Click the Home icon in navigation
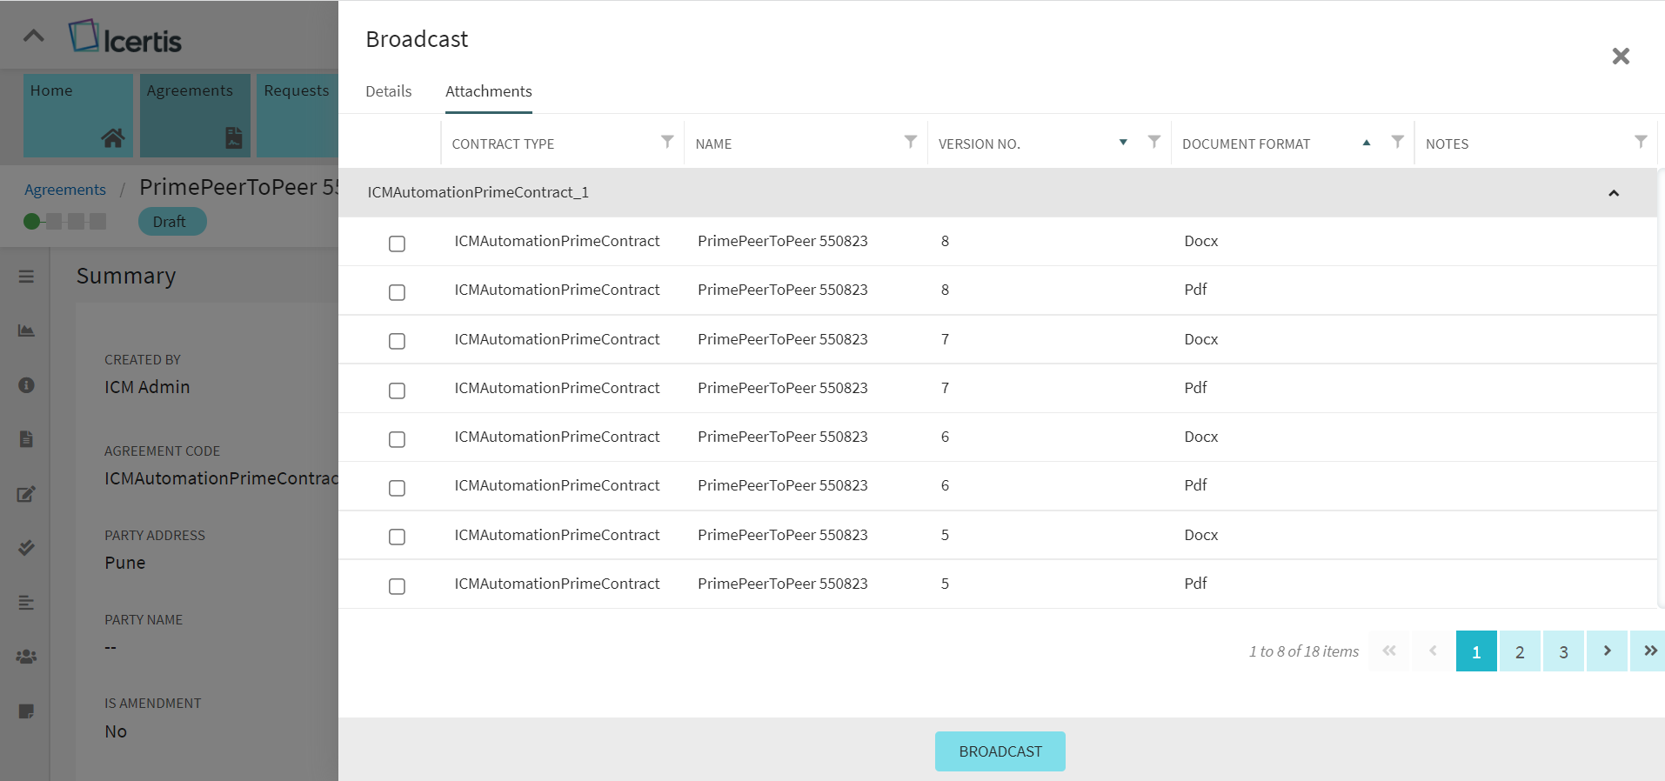 point(112,137)
